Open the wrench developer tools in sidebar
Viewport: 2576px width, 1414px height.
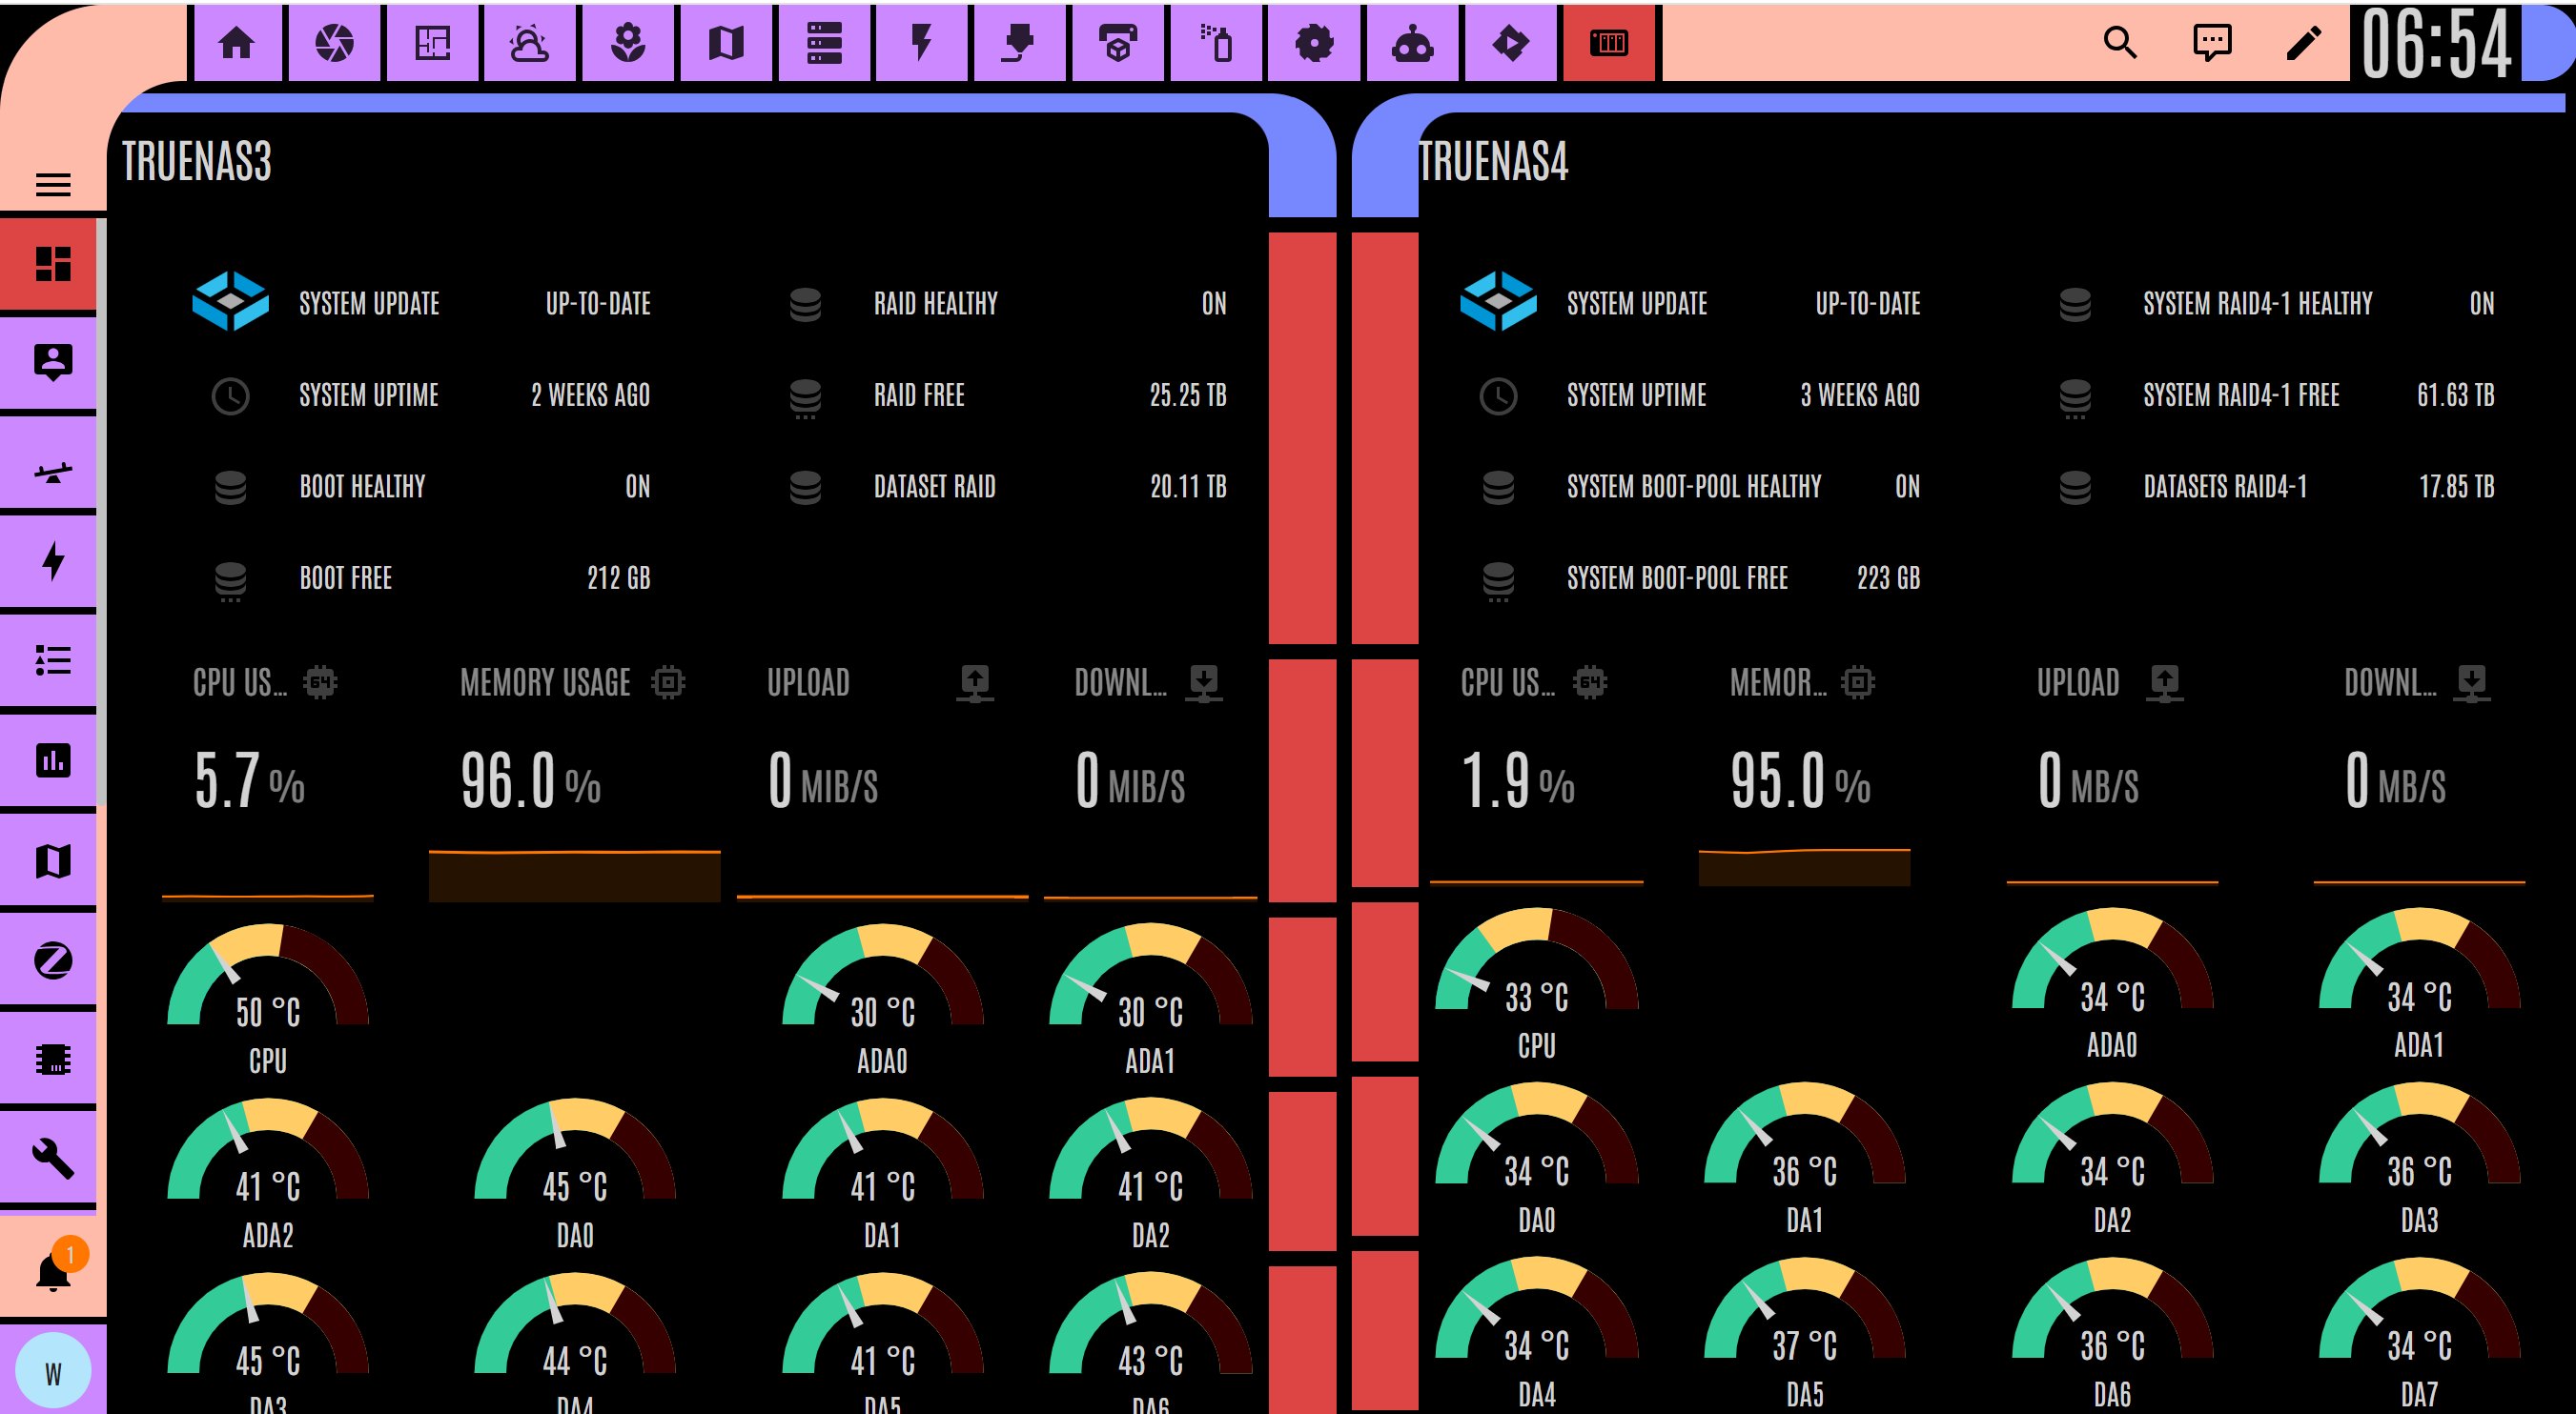point(53,1160)
